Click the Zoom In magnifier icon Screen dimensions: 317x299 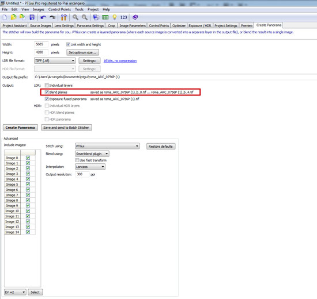click(76, 18)
